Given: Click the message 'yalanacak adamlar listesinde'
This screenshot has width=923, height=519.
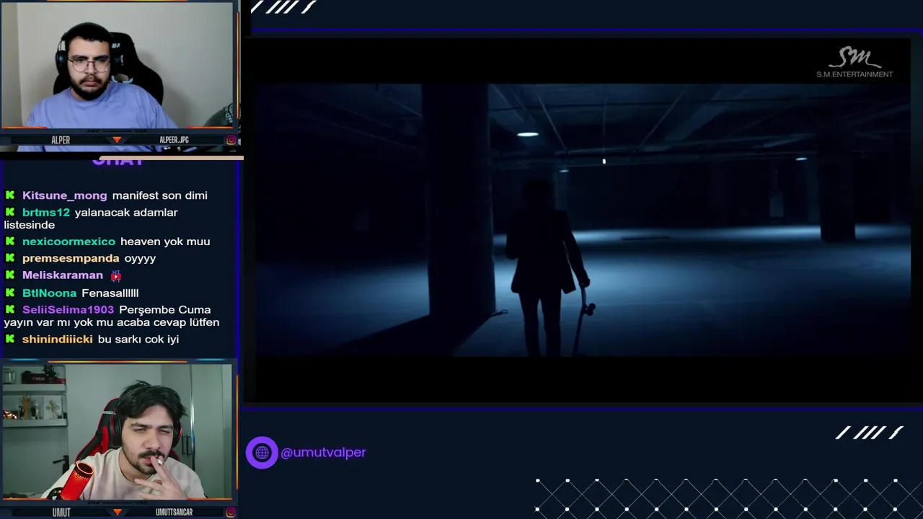Looking at the screenshot, I should pyautogui.click(x=91, y=218).
